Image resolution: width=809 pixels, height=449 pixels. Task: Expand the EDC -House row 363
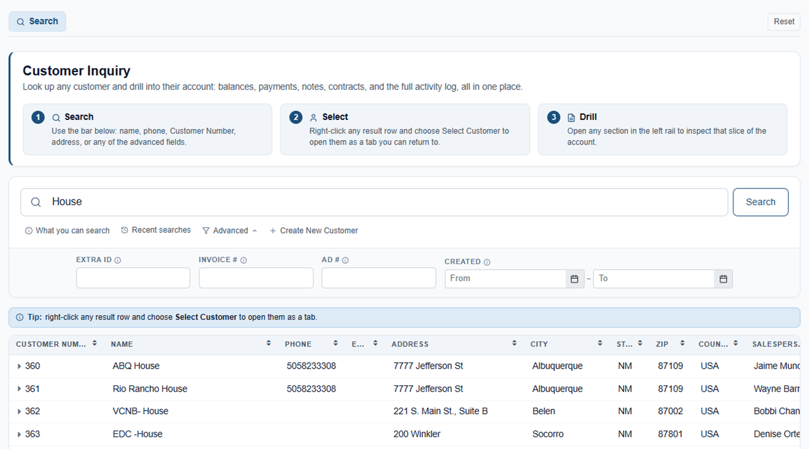19,434
